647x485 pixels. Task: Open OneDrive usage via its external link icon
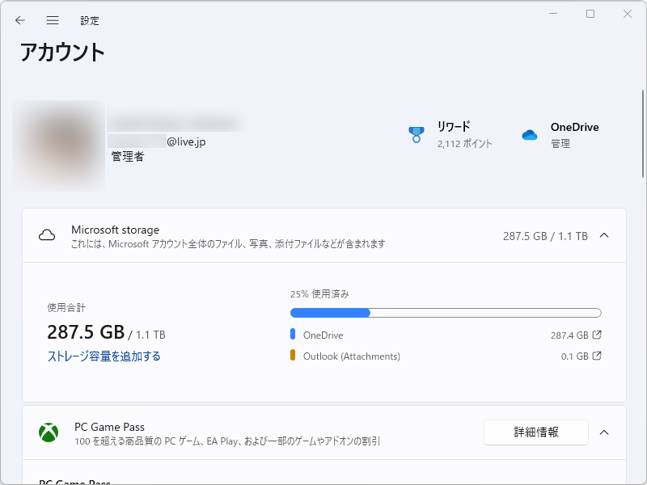tap(596, 335)
